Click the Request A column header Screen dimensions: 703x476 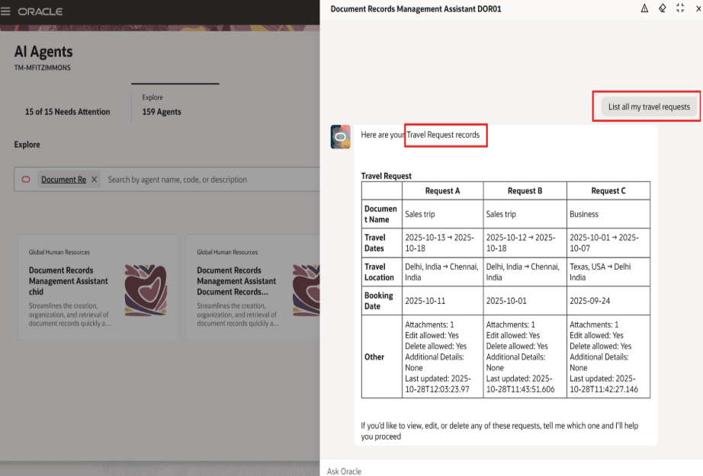coord(441,191)
